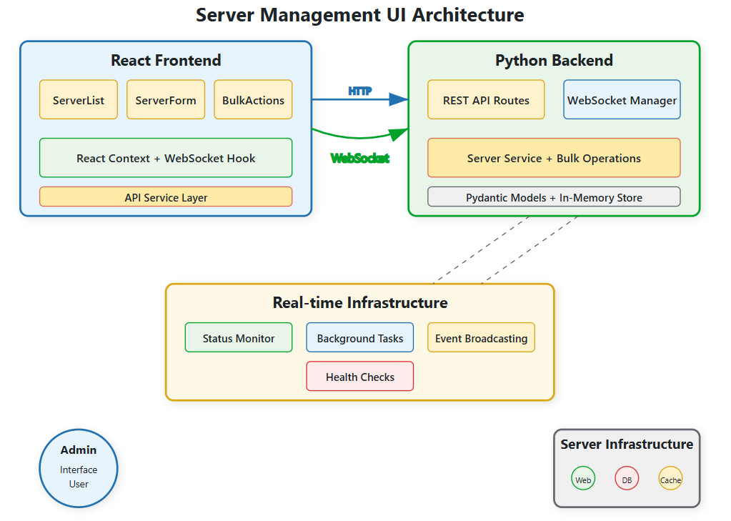The width and height of the screenshot is (731, 521).
Task: Click the HTTP arrow label
Action: pyautogui.click(x=360, y=91)
